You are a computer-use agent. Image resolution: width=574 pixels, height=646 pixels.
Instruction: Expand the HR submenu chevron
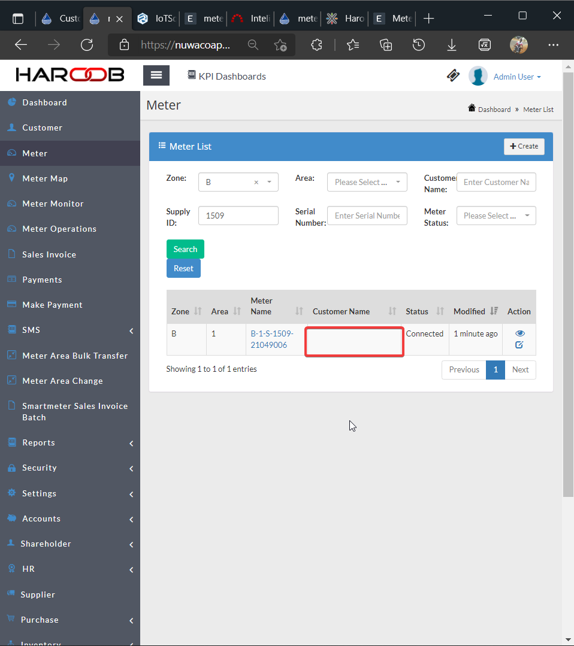[131, 570]
